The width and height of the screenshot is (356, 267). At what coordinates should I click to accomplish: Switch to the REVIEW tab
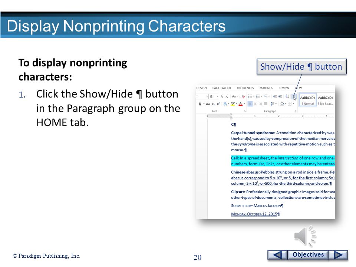point(284,88)
